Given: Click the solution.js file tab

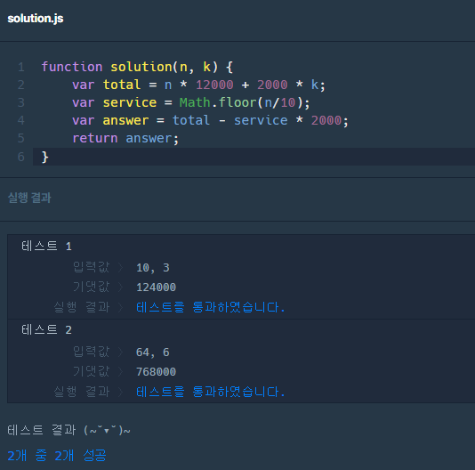Looking at the screenshot, I should click(36, 19).
